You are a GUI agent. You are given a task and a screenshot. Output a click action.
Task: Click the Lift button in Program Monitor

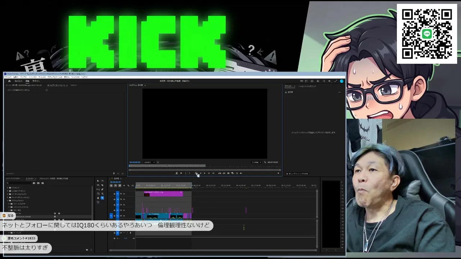(x=220, y=173)
